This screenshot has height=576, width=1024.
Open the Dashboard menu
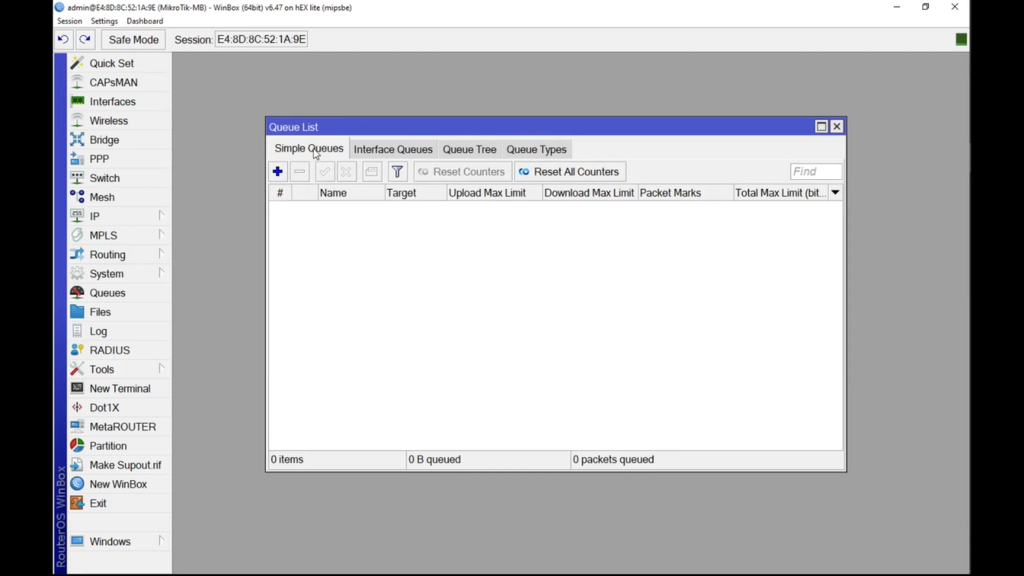(145, 21)
